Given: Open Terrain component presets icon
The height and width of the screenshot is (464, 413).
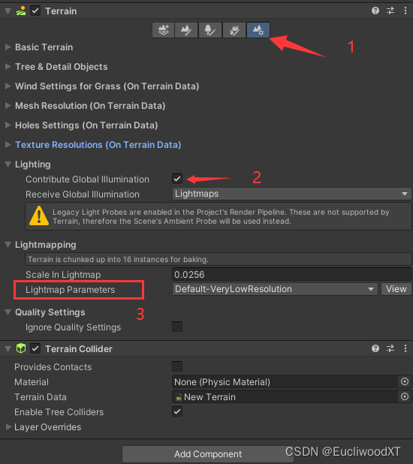Looking at the screenshot, I should click(x=390, y=11).
